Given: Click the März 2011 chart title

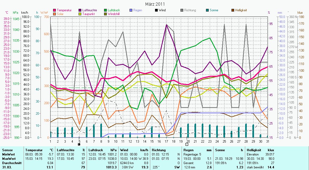Looking at the screenshot, I should coord(155,4).
